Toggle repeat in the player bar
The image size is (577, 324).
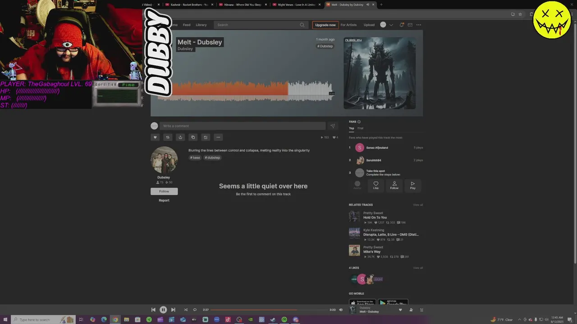click(x=195, y=310)
